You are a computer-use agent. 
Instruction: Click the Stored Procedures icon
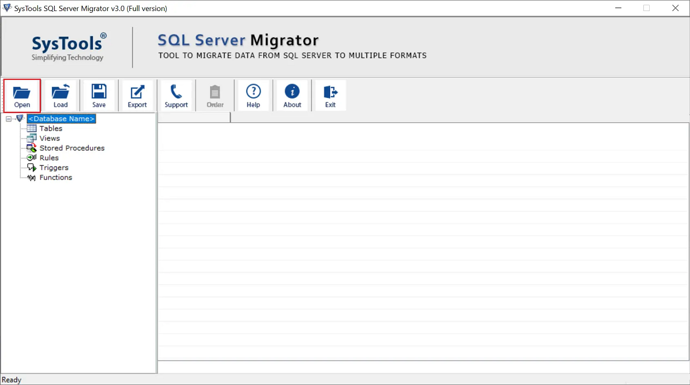31,148
